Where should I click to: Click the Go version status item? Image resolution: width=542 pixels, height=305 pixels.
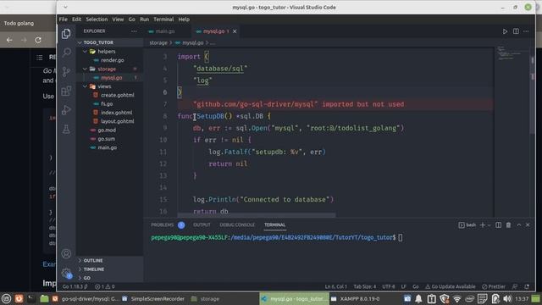[75, 286]
